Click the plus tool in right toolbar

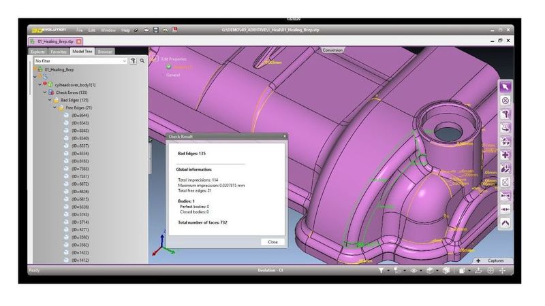(x=505, y=155)
